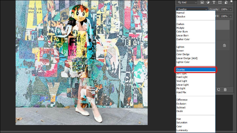Viewport: 237px width, 133px height.
Task: Select Multiply blend mode
Action: tap(180, 28)
